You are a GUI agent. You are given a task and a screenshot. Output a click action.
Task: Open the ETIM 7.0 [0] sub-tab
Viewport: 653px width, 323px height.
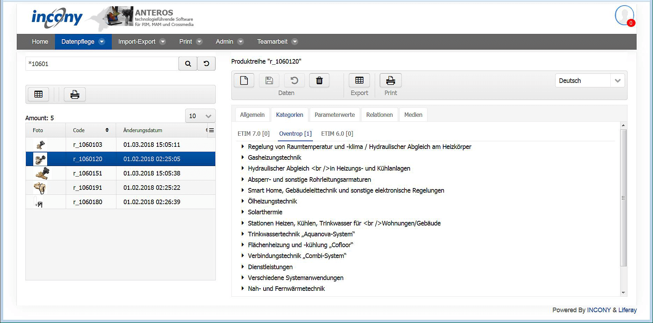[x=253, y=134]
